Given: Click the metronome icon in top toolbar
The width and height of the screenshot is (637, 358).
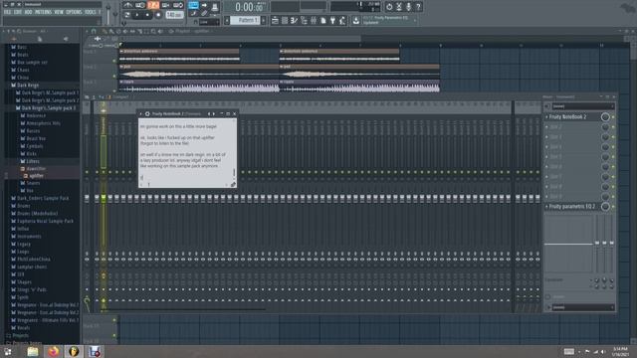Looking at the screenshot, I should coord(128,5).
